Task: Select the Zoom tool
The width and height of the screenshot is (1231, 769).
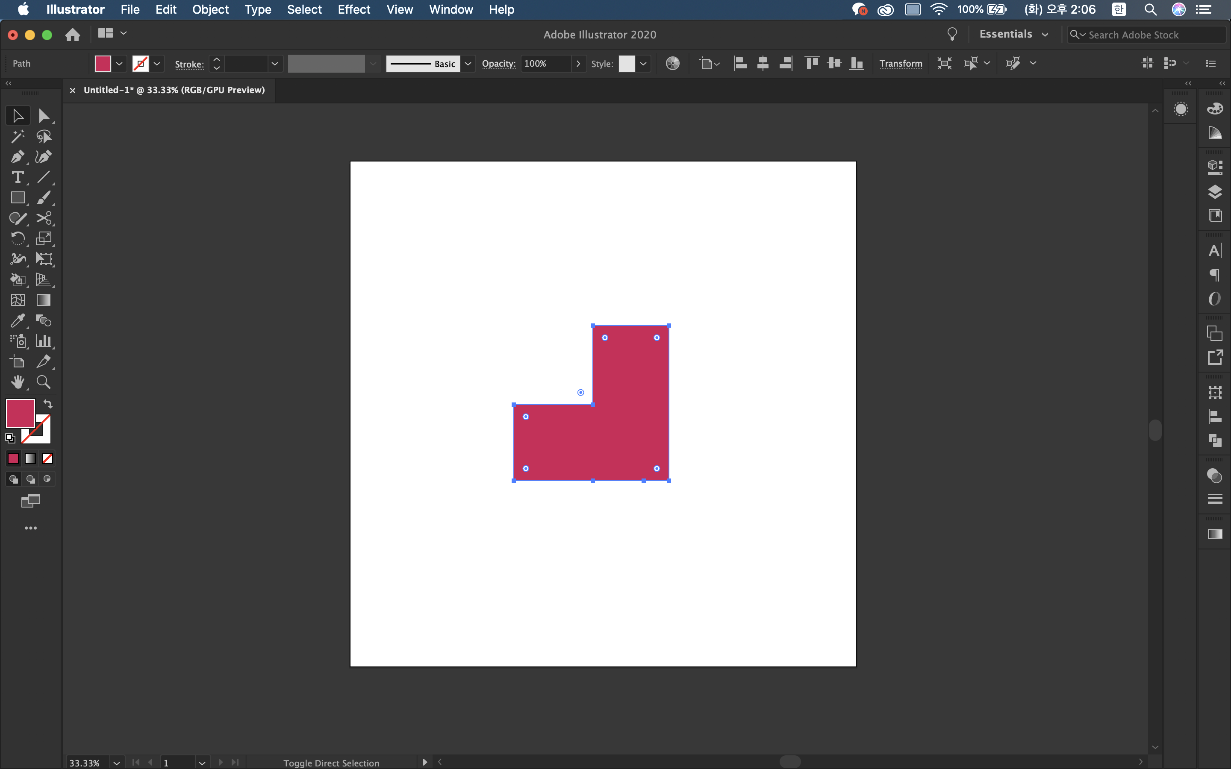Action: [44, 382]
